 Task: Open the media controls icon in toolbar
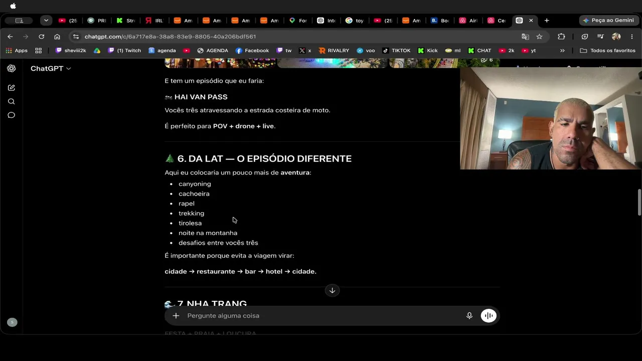point(600,37)
